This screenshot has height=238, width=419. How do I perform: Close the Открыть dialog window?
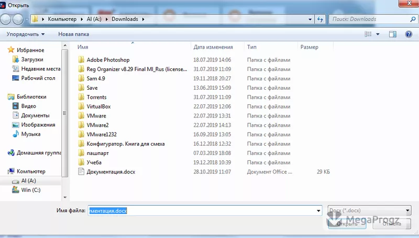tap(409, 3)
